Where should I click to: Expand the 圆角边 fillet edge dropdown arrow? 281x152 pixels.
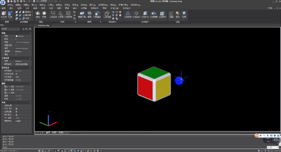[x=32, y=12]
